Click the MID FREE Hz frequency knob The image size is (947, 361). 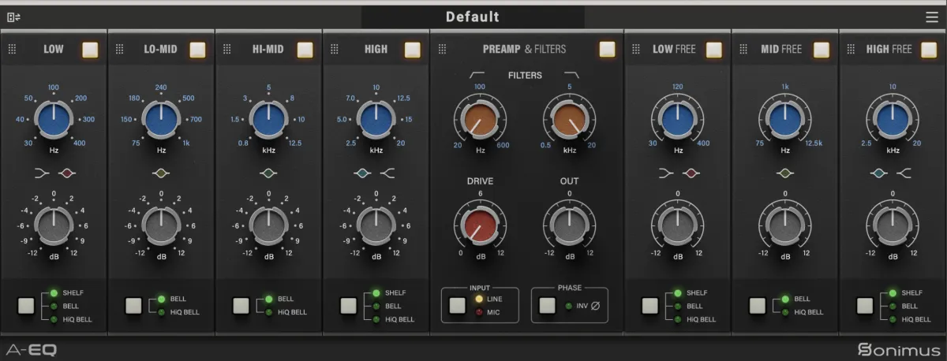[x=785, y=121]
